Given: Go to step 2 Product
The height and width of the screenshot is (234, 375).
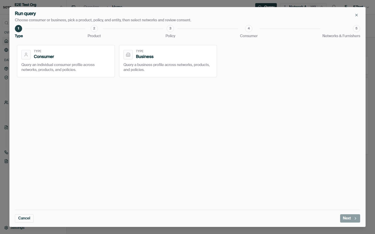Looking at the screenshot, I should (x=94, y=32).
